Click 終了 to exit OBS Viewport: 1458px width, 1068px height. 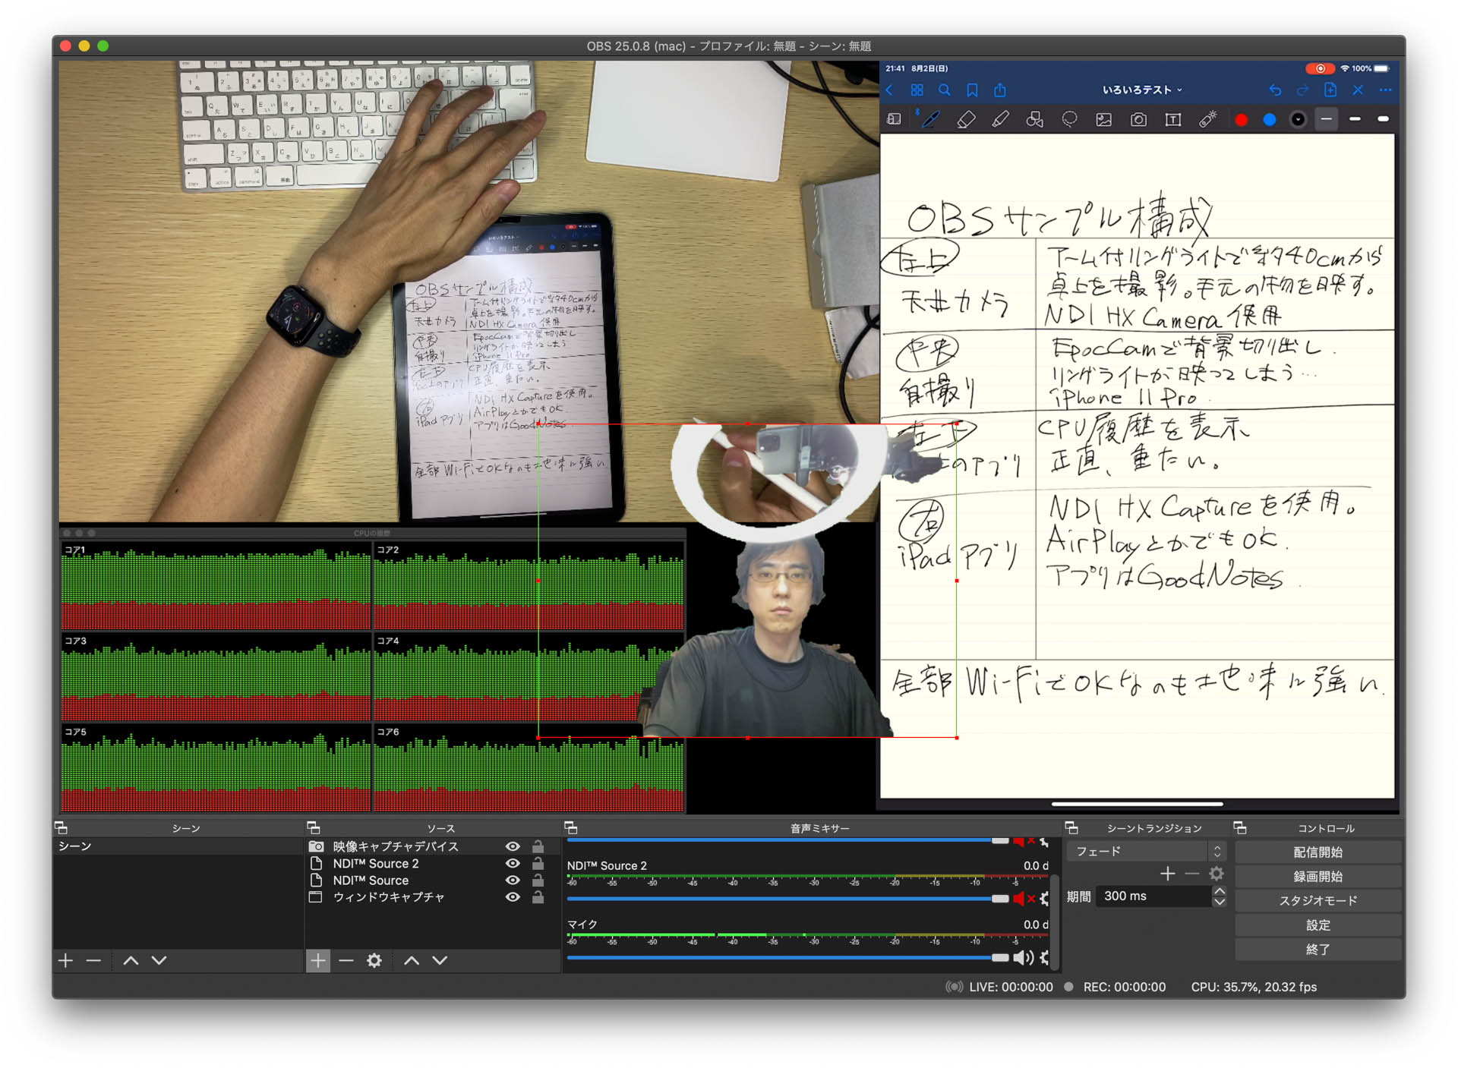coord(1318,949)
